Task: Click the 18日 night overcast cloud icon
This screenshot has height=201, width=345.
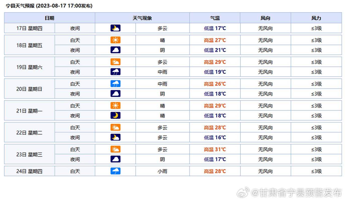Action: click(x=115, y=50)
